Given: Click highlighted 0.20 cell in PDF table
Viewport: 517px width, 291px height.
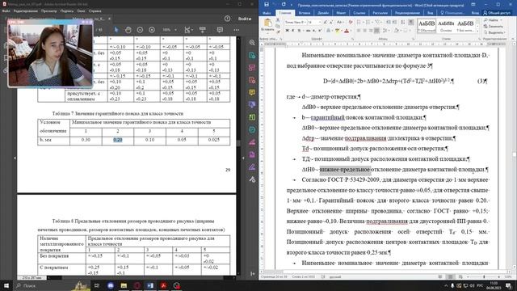Looking at the screenshot, I should click(118, 140).
